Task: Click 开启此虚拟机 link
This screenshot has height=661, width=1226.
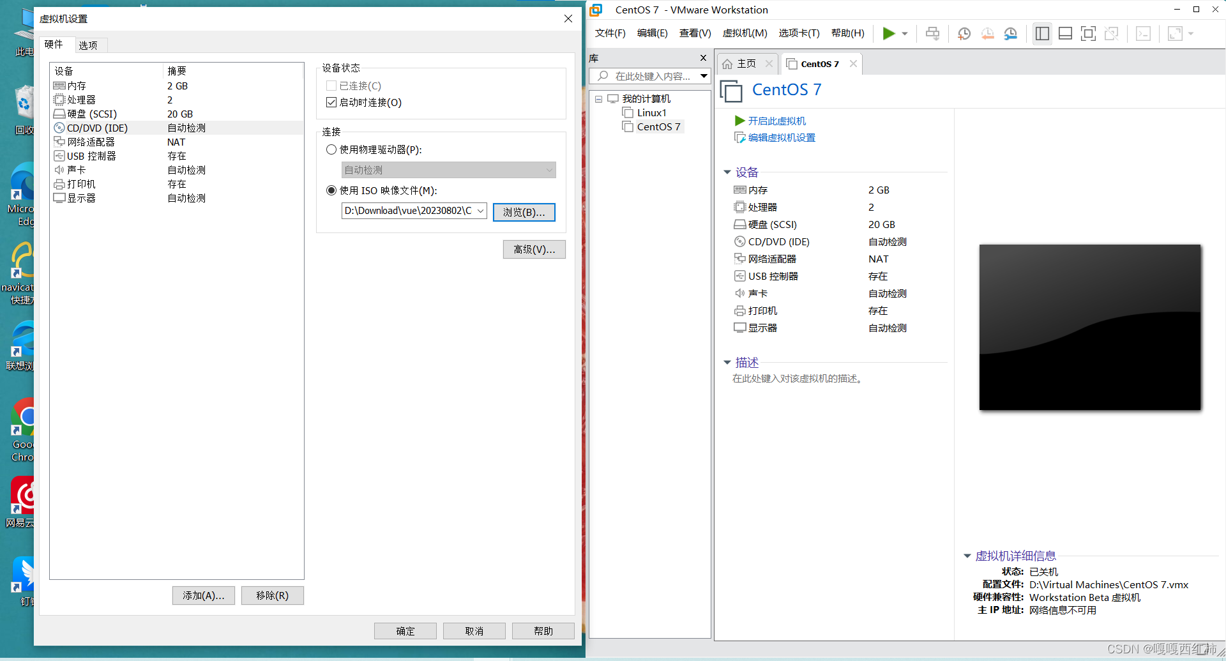Action: (776, 121)
